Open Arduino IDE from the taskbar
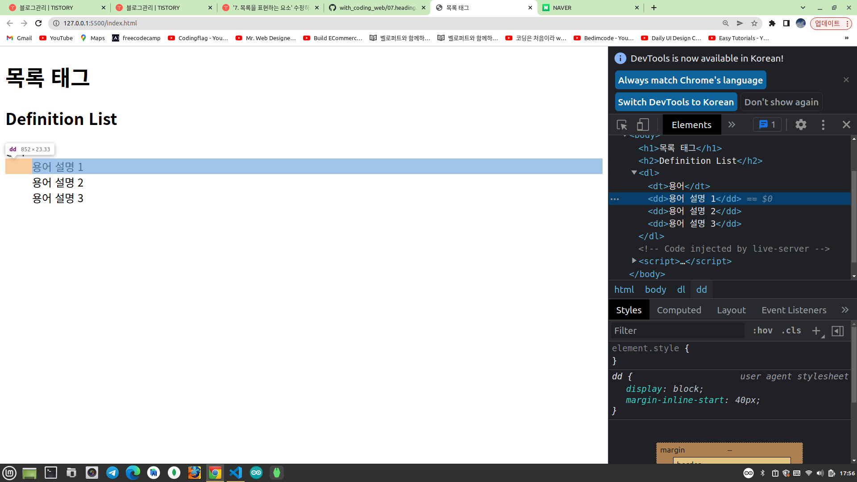This screenshot has height=482, width=857. (256, 473)
